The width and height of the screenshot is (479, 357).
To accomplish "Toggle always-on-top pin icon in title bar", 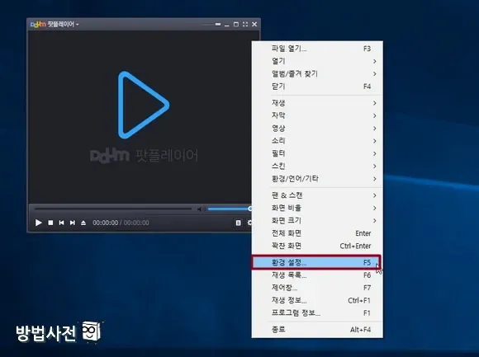I will point(218,24).
